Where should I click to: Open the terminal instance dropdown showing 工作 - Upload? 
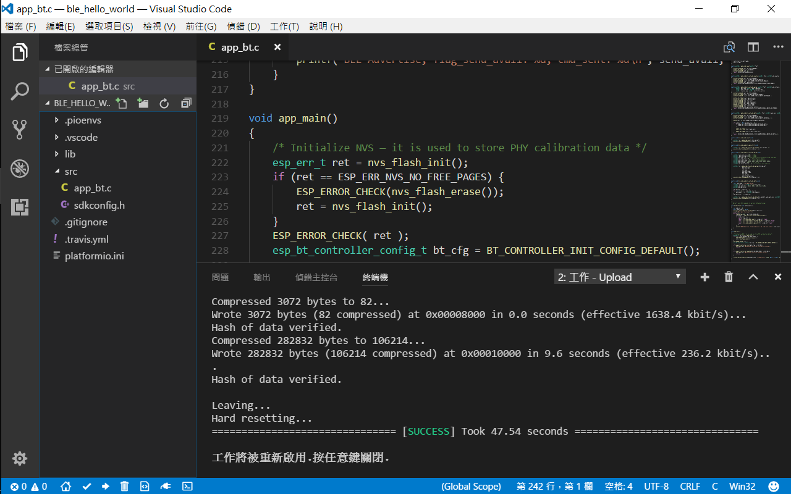(x=619, y=277)
